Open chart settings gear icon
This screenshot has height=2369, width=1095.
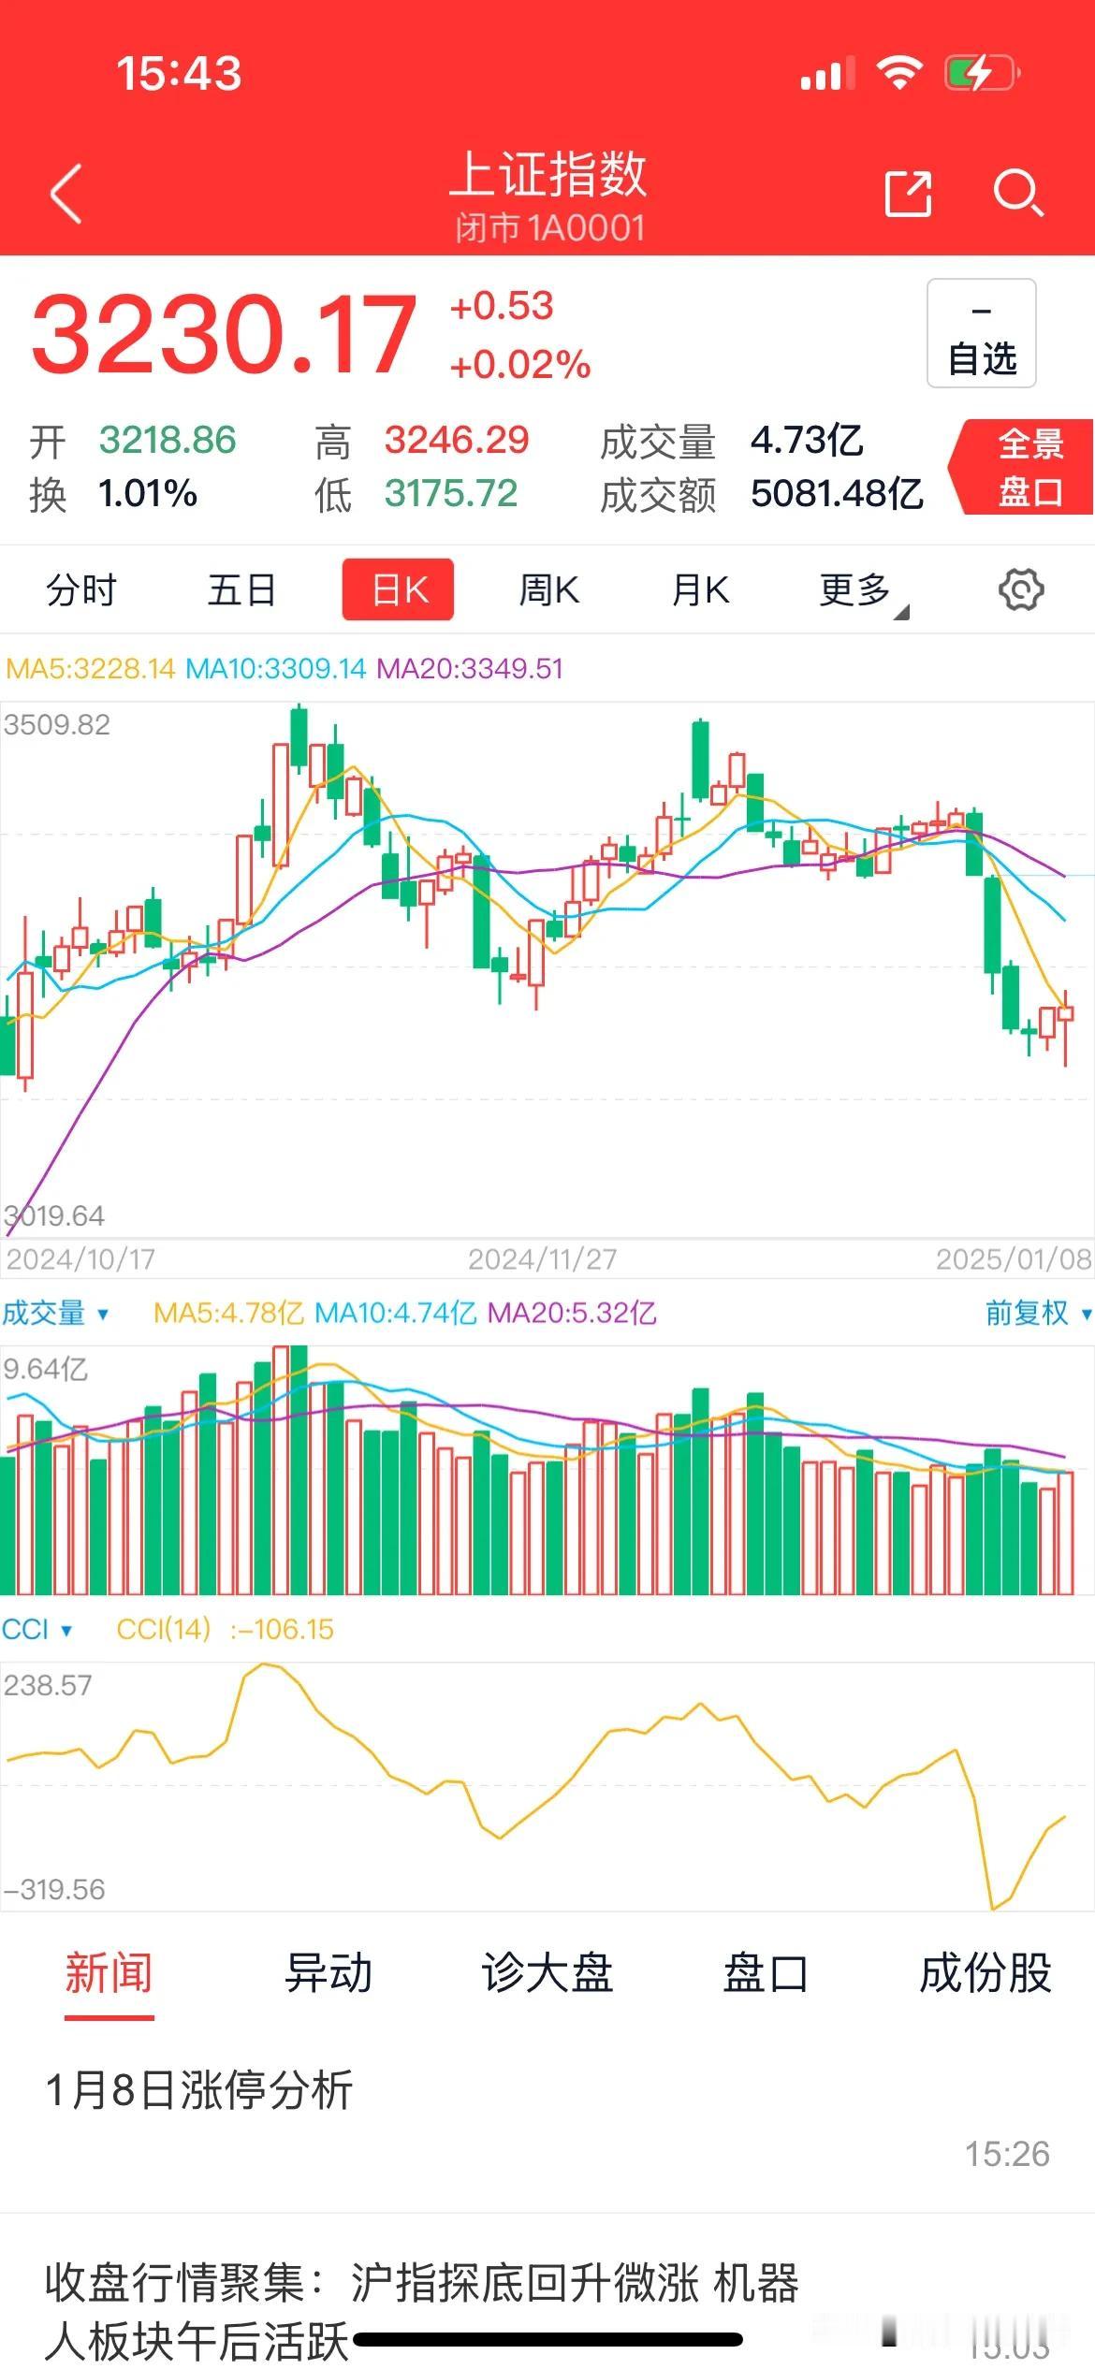point(1021,589)
